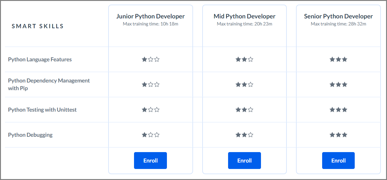Select the empty third star for Python Debugging under Mid
Viewport: 387px width, 180px height.
coord(251,135)
